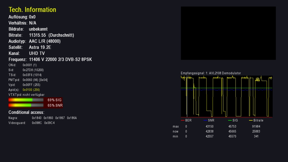Image resolution: width=288 pixels, height=162 pixels.
Task: Select Bildrate value unbekannt
Action: click(38, 29)
